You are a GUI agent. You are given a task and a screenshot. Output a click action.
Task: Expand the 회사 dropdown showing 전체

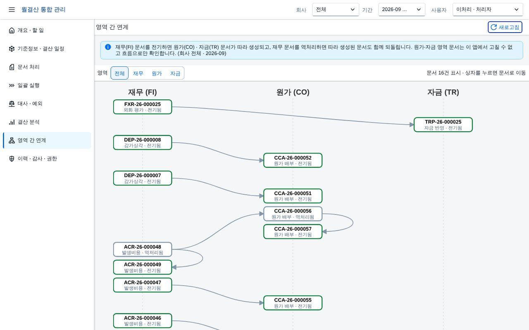coord(336,9)
